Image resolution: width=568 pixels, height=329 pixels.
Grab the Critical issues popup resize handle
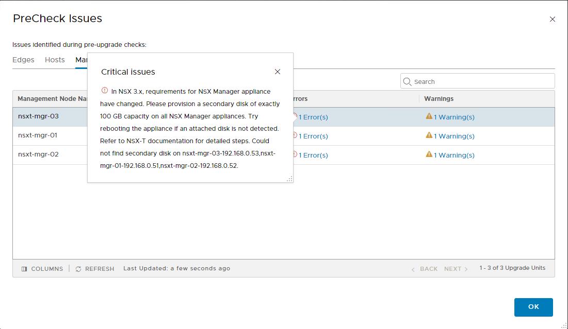click(x=289, y=179)
